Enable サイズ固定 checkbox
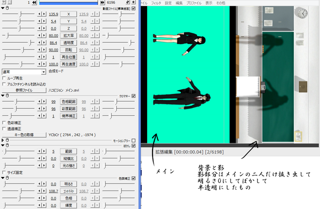 [4, 172]
